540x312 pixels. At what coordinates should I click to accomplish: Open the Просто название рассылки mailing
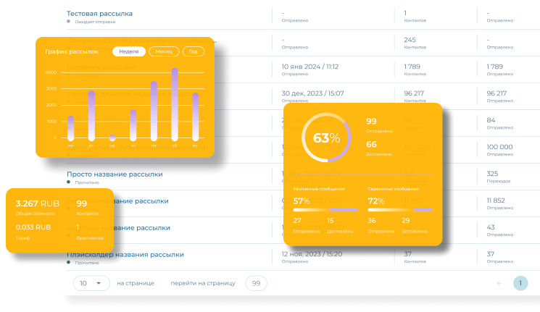pos(115,174)
